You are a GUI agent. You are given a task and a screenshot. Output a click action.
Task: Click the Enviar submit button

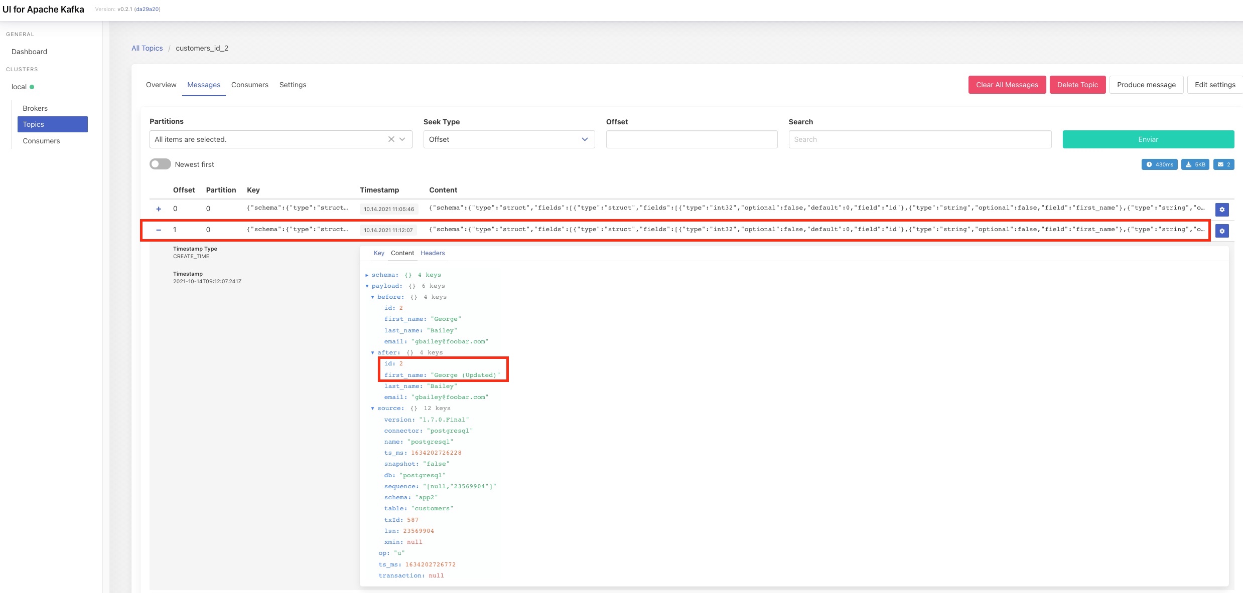pyautogui.click(x=1148, y=139)
